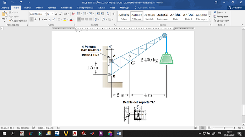Apply subscript x₂ formatting

[49, 19]
